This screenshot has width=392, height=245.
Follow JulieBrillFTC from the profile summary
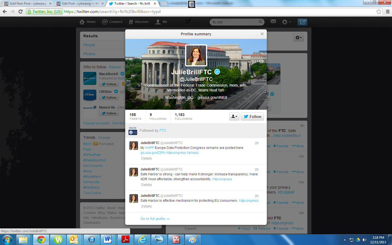tap(252, 117)
